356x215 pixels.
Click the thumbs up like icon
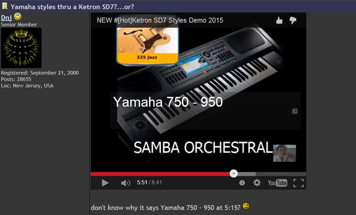(279, 20)
